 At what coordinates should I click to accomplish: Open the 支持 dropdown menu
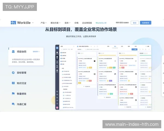[x=67, y=23]
